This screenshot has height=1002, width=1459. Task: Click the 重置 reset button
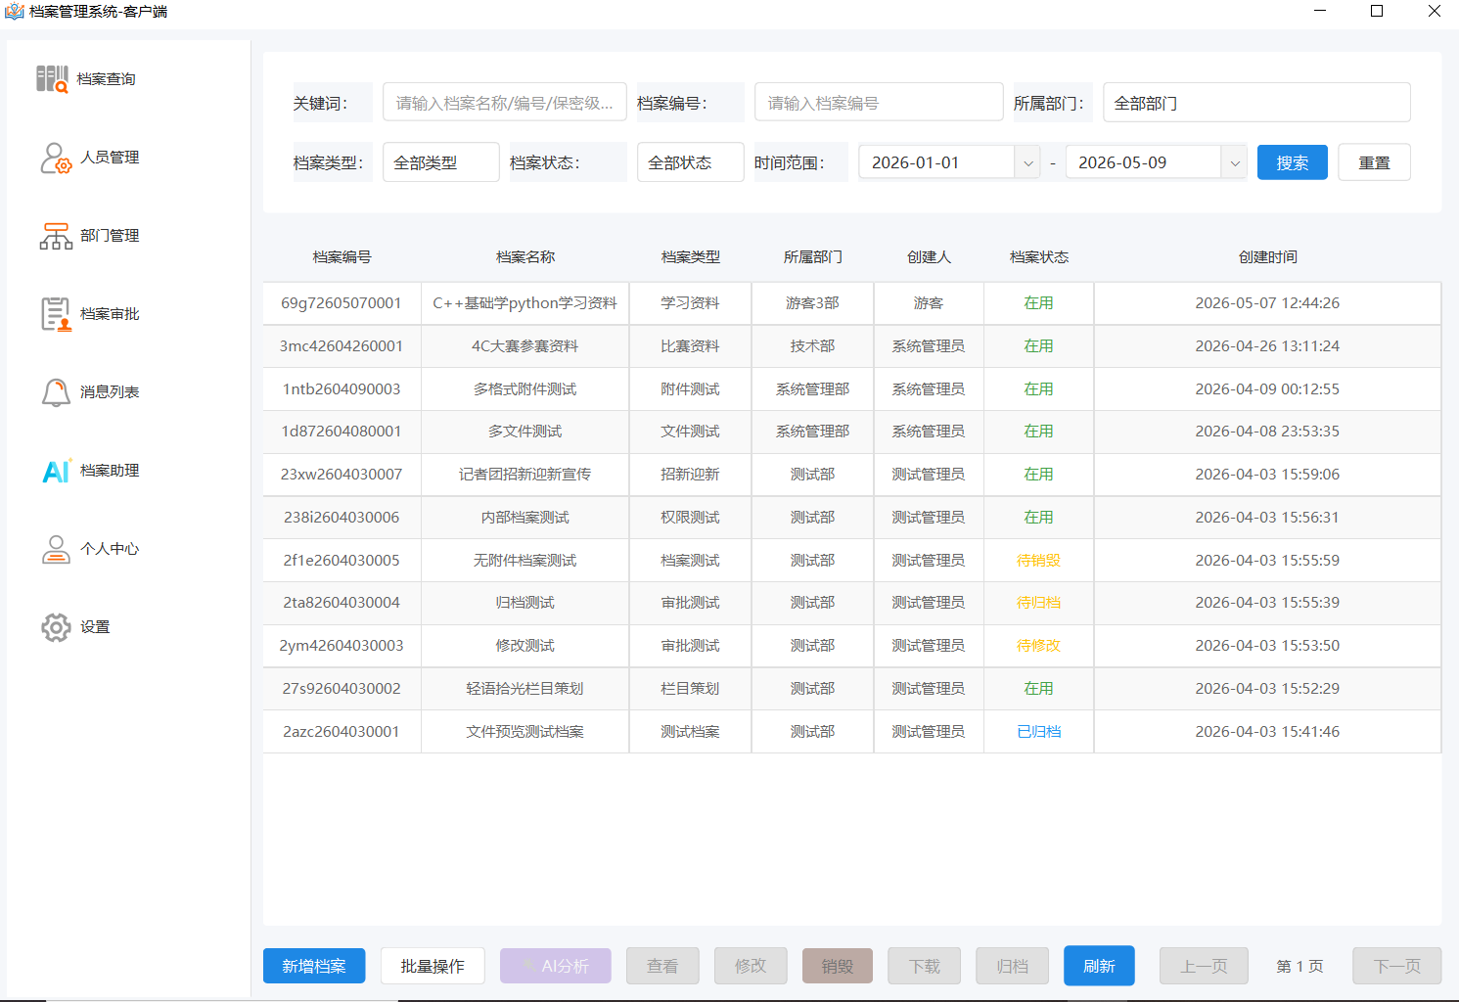point(1374,162)
